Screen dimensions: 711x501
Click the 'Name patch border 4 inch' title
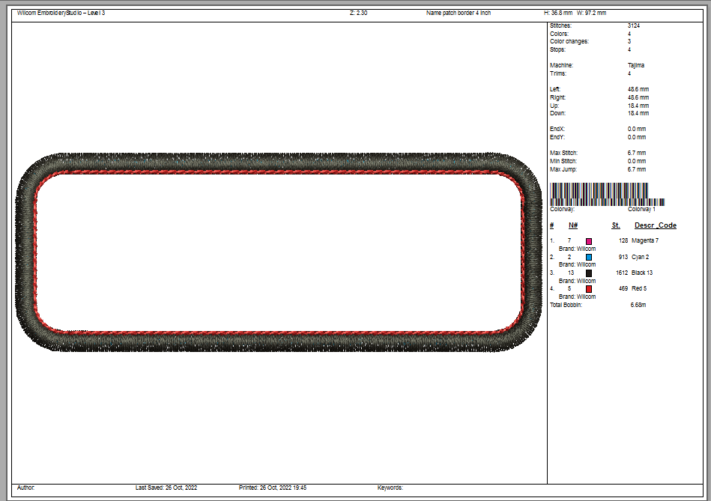(459, 13)
